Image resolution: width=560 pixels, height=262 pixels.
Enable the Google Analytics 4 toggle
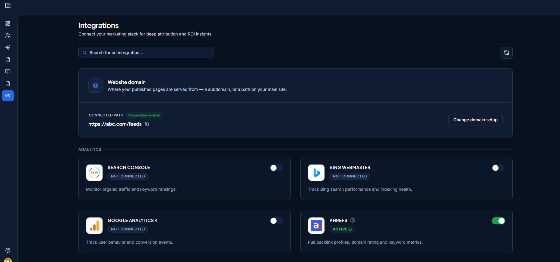point(277,221)
